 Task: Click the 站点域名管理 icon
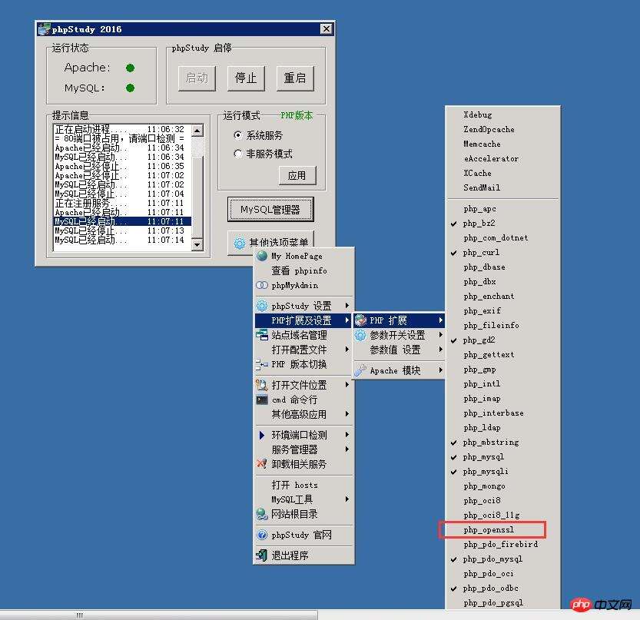pos(262,335)
